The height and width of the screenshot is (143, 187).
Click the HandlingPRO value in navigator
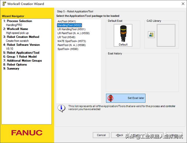pyautogui.click(x=14, y=25)
